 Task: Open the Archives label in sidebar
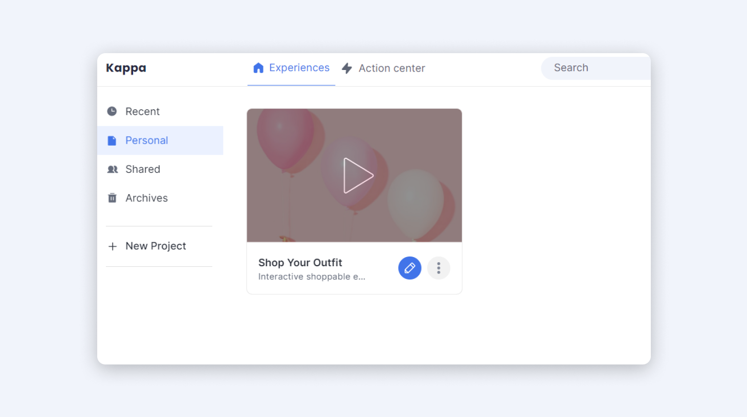[146, 198]
